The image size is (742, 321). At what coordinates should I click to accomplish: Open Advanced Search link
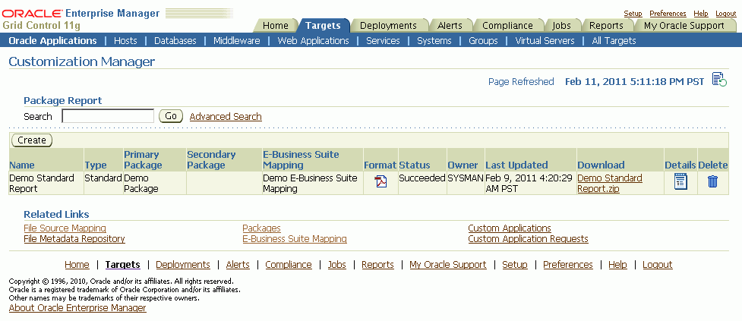point(226,116)
